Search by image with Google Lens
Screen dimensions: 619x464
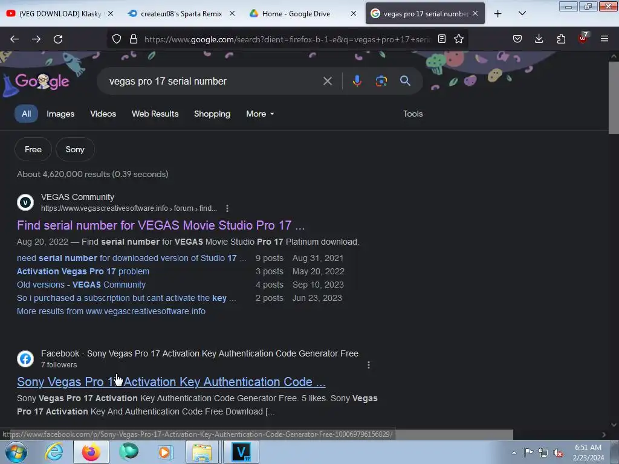[381, 82]
